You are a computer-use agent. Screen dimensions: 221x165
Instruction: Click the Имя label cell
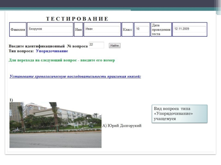click(x=78, y=29)
